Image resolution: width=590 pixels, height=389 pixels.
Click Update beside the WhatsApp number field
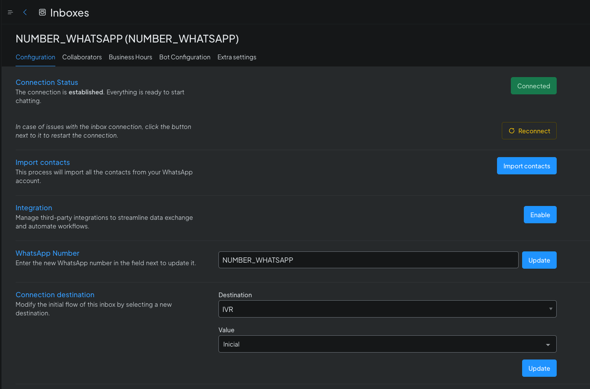pyautogui.click(x=539, y=260)
